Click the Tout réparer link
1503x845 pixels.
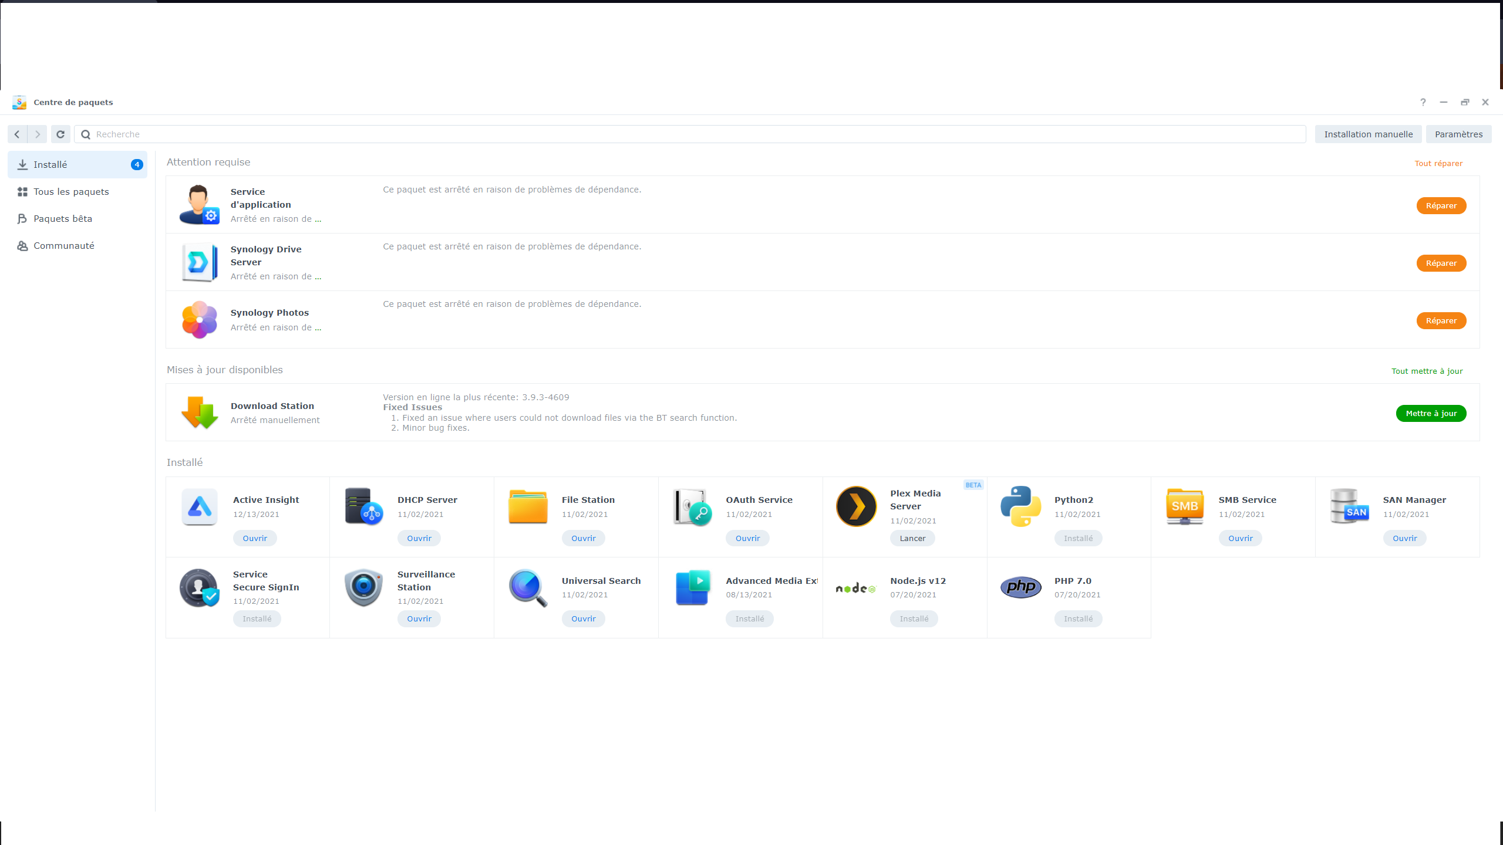tap(1438, 164)
